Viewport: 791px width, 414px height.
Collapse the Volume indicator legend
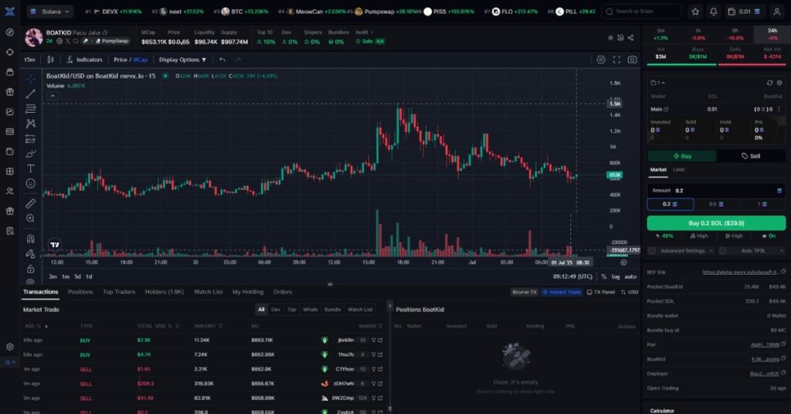53,95
